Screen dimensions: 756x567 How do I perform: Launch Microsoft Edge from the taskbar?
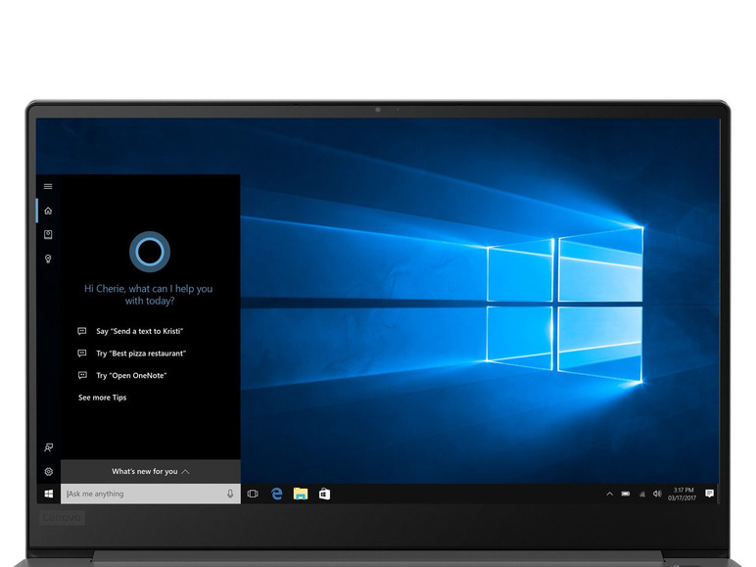[x=276, y=494]
